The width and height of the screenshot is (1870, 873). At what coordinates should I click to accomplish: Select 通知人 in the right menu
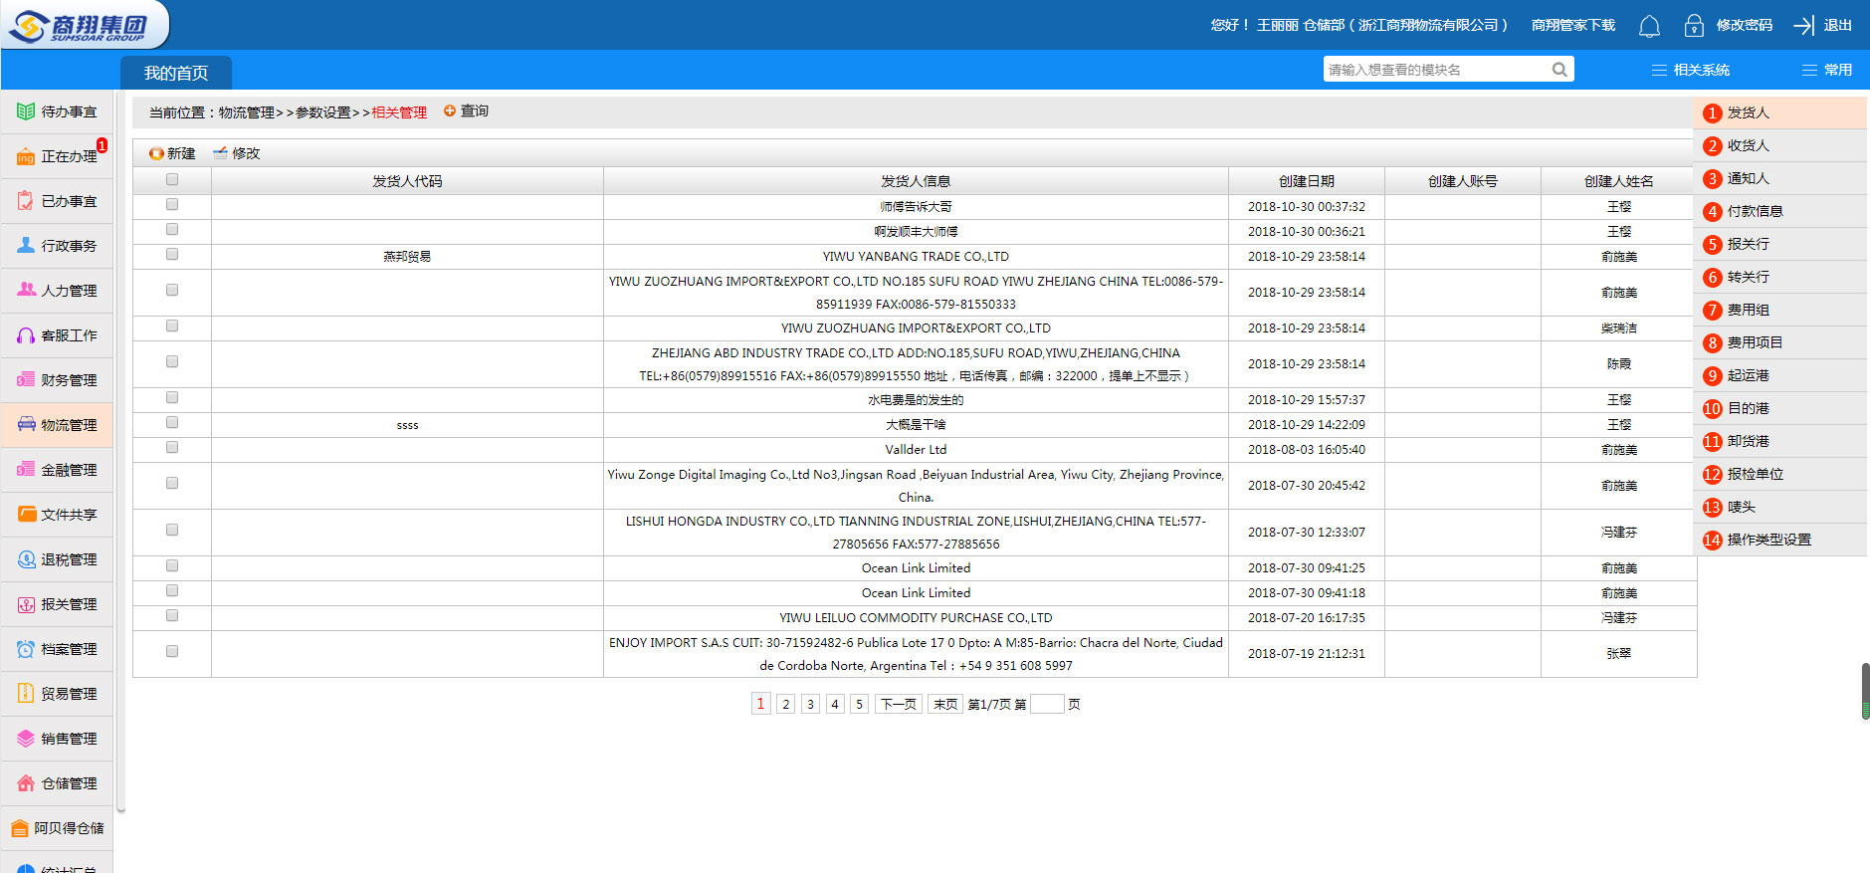tap(1779, 178)
